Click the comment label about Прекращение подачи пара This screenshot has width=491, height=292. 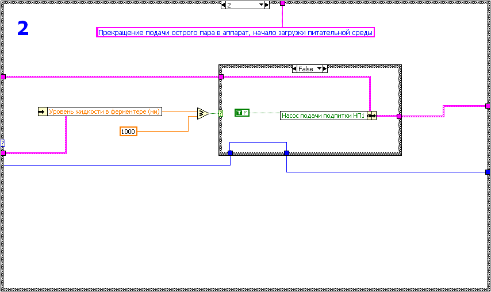pyautogui.click(x=235, y=33)
